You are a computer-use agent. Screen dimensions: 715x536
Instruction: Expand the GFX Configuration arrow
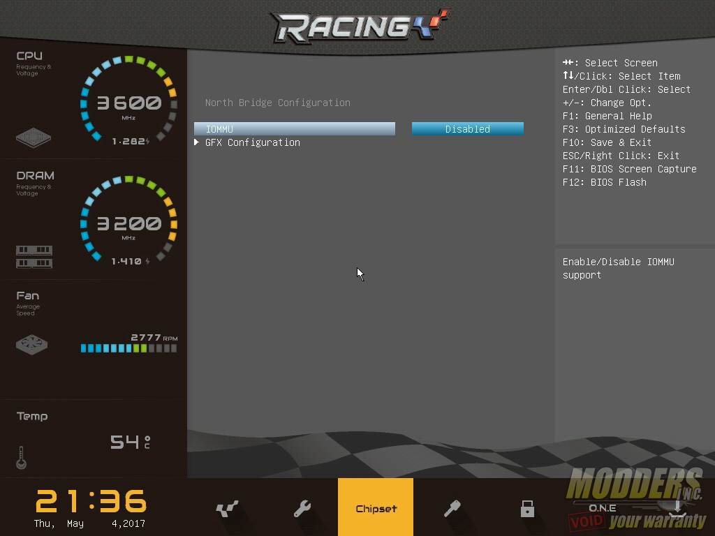tap(196, 142)
